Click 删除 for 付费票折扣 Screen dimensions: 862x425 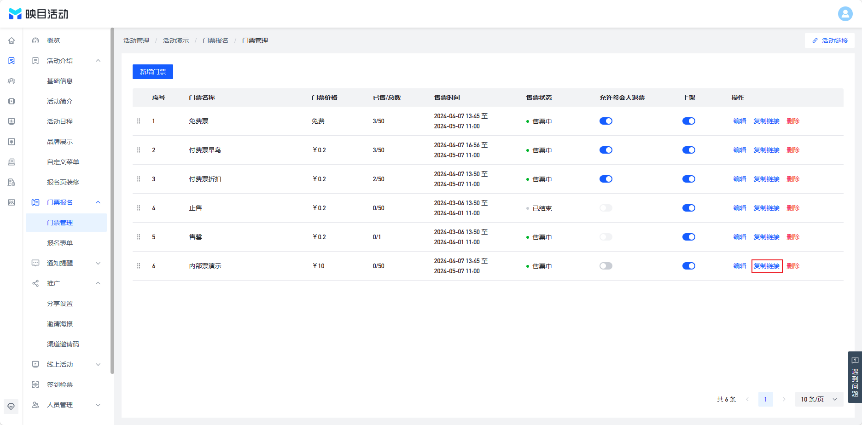[x=793, y=179]
